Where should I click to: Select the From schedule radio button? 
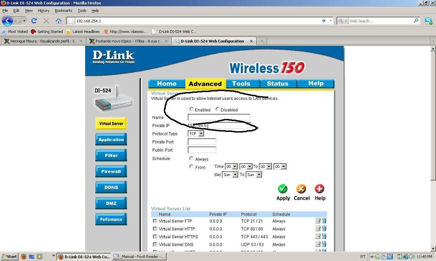click(x=191, y=167)
